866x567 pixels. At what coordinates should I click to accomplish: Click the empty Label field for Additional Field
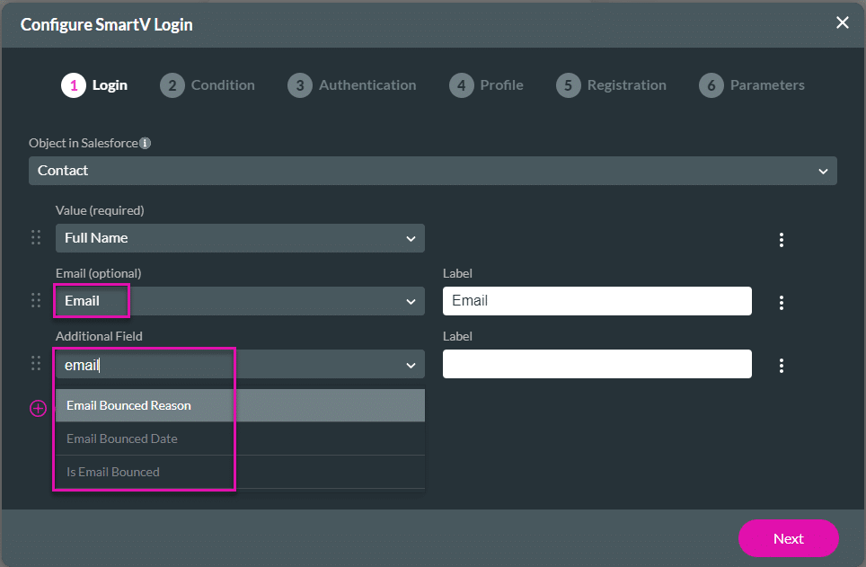[596, 364]
